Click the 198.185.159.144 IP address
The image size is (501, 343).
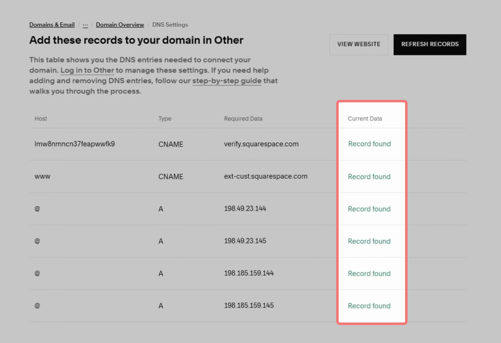tap(249, 273)
